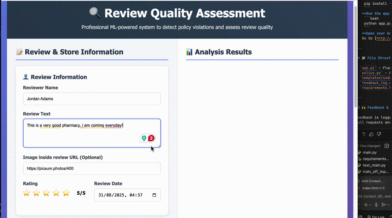
Task: Click the Reviewer Name input field
Action: [x=92, y=99]
